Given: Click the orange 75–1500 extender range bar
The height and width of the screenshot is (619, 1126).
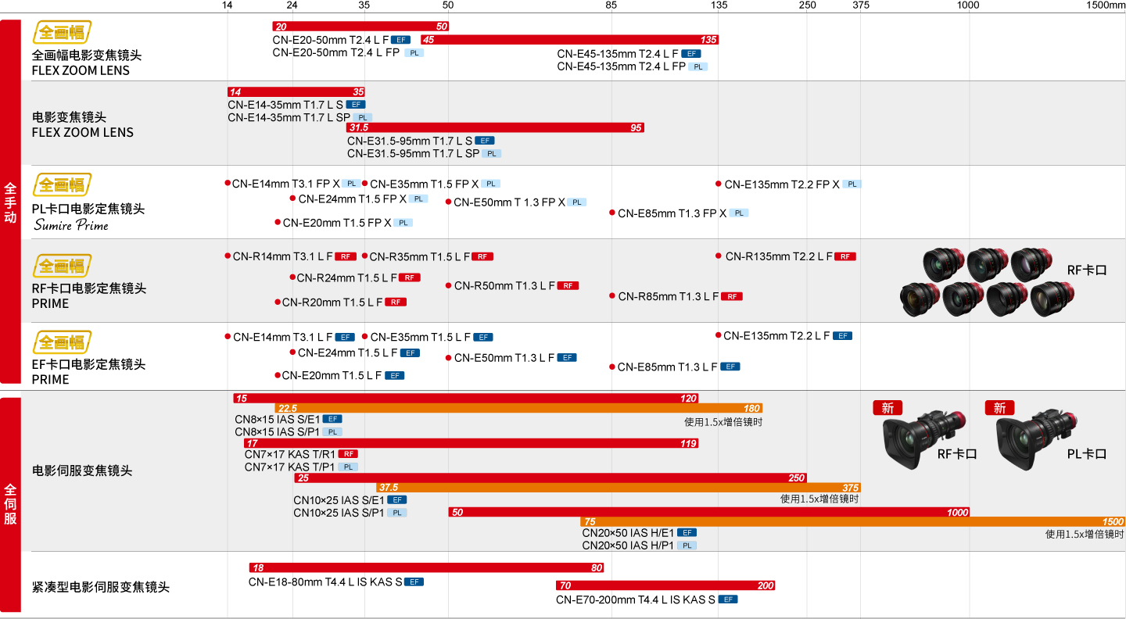Looking at the screenshot, I should (853, 521).
